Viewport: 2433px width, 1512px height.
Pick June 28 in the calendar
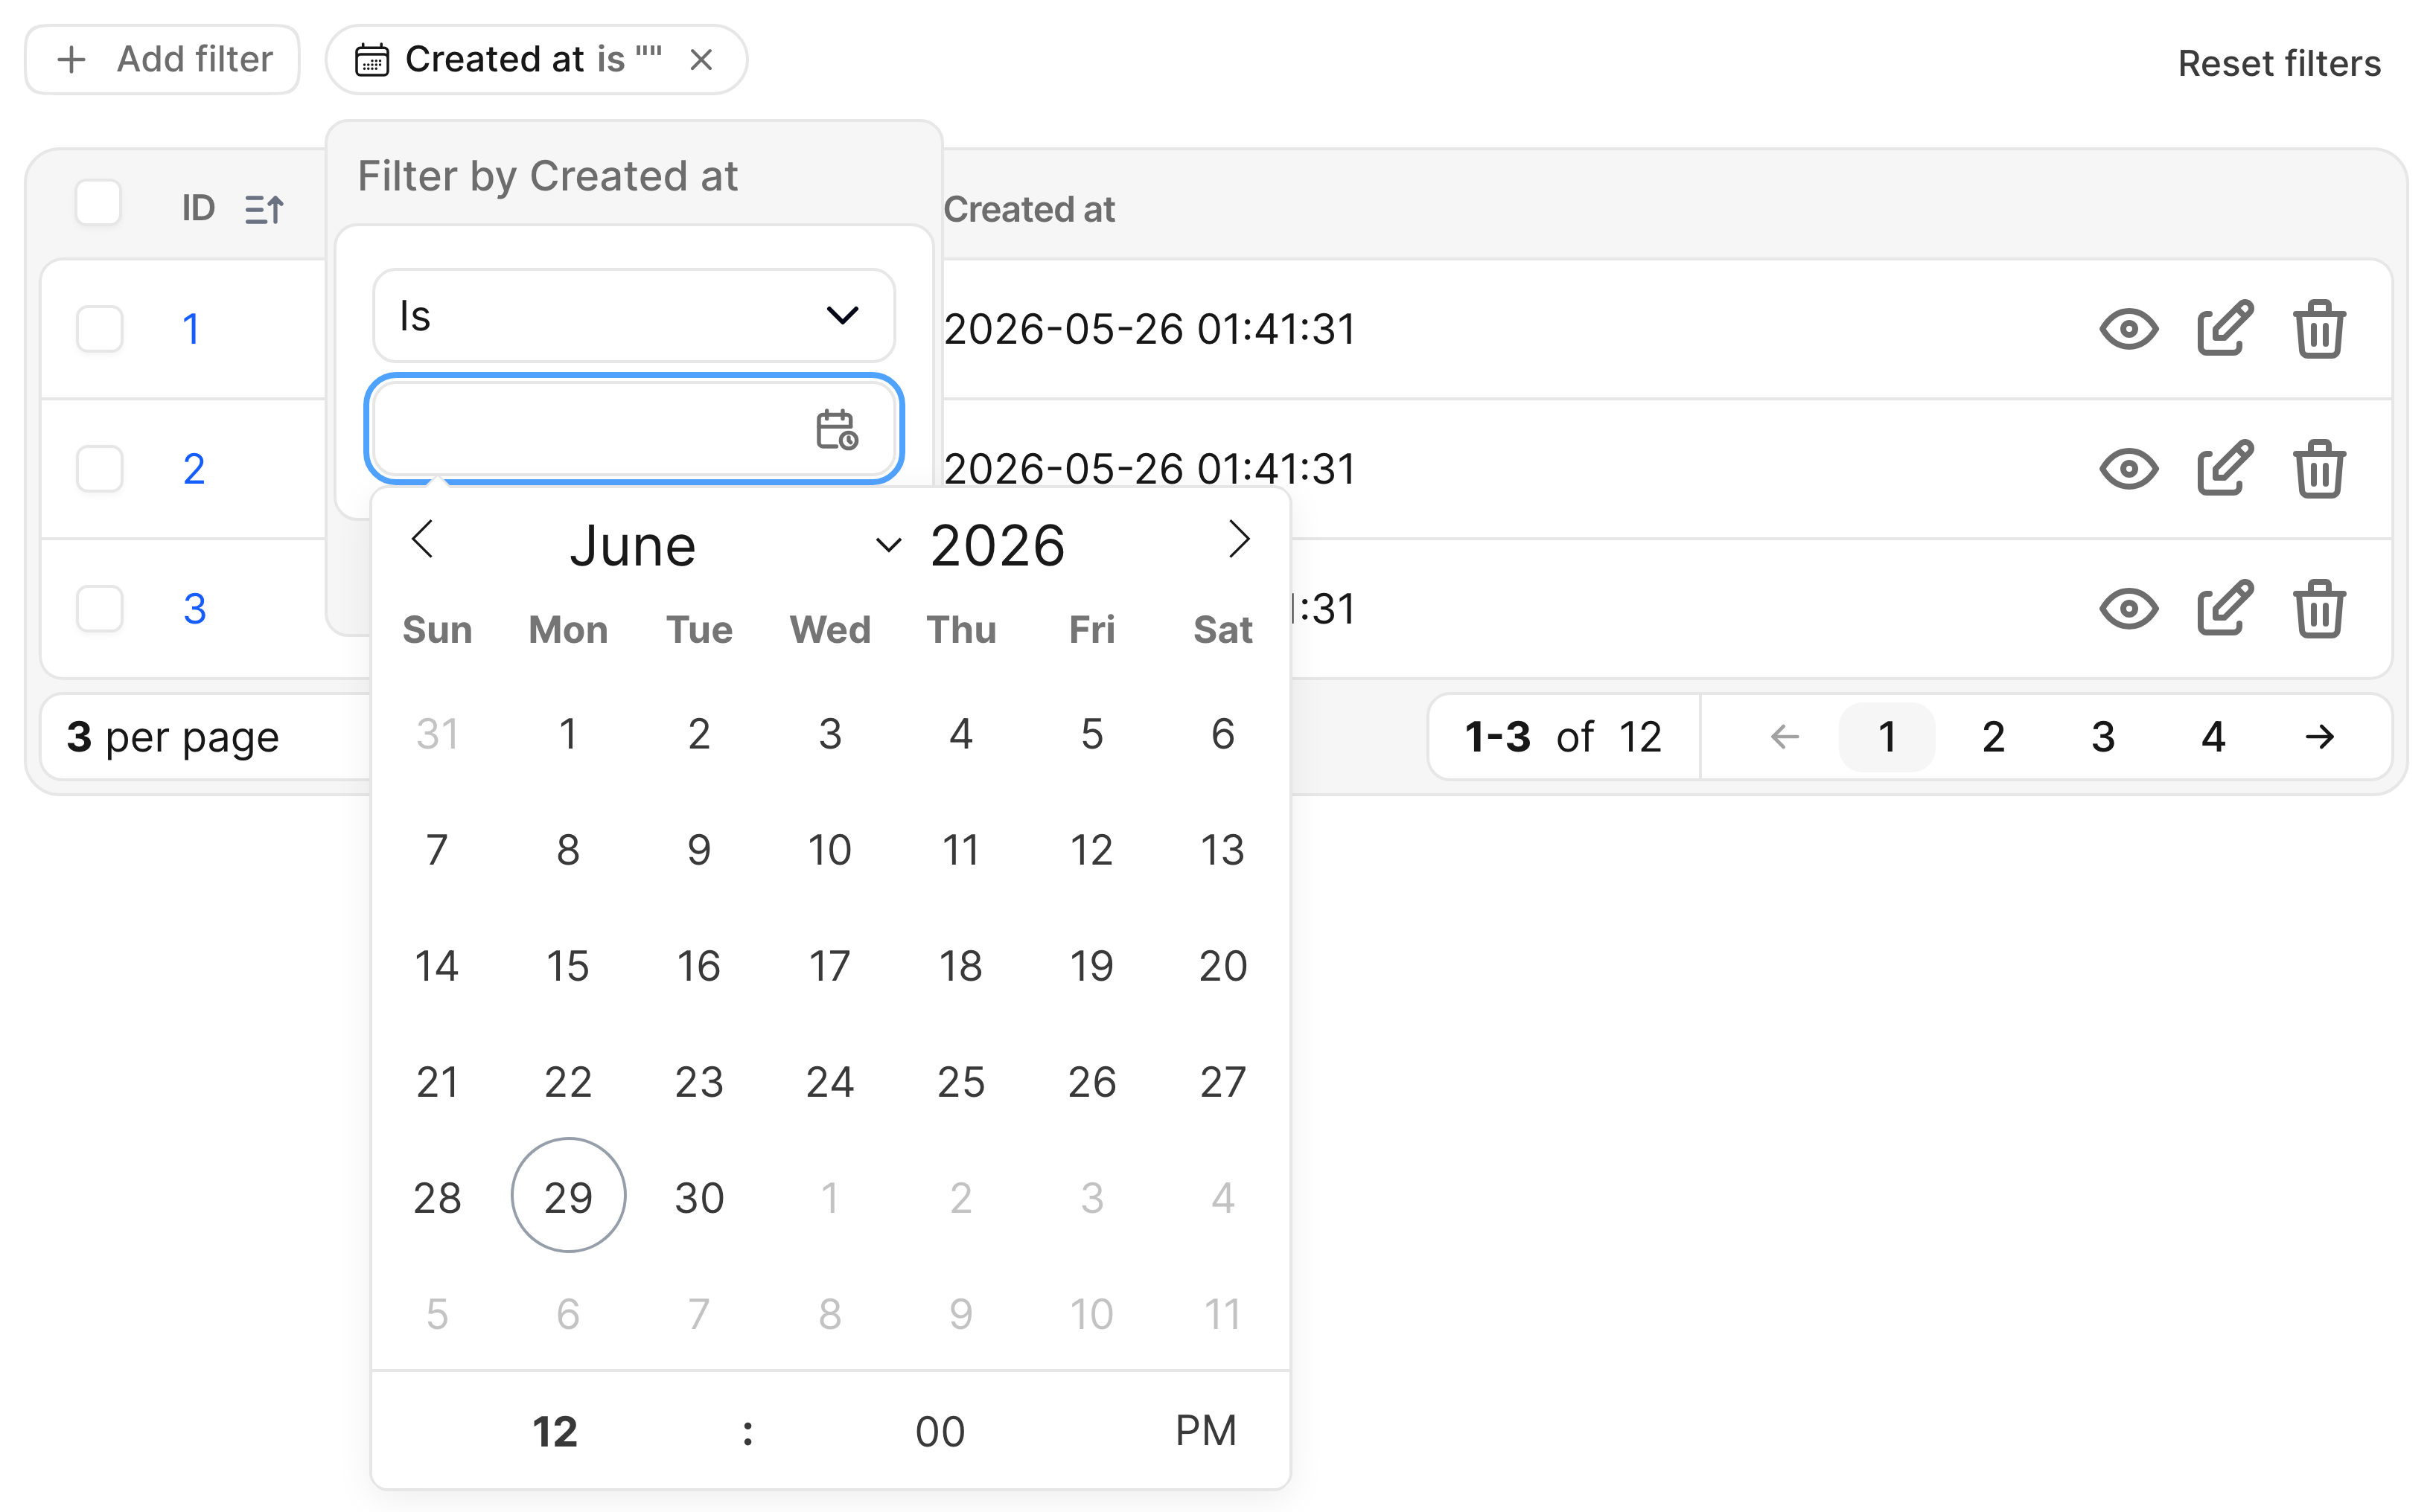pos(437,1197)
